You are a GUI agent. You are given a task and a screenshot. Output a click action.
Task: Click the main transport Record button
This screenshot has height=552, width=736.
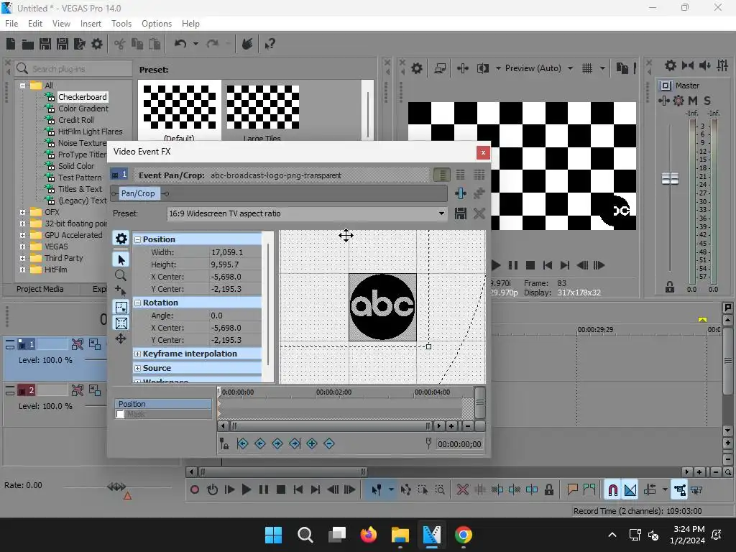pos(194,490)
